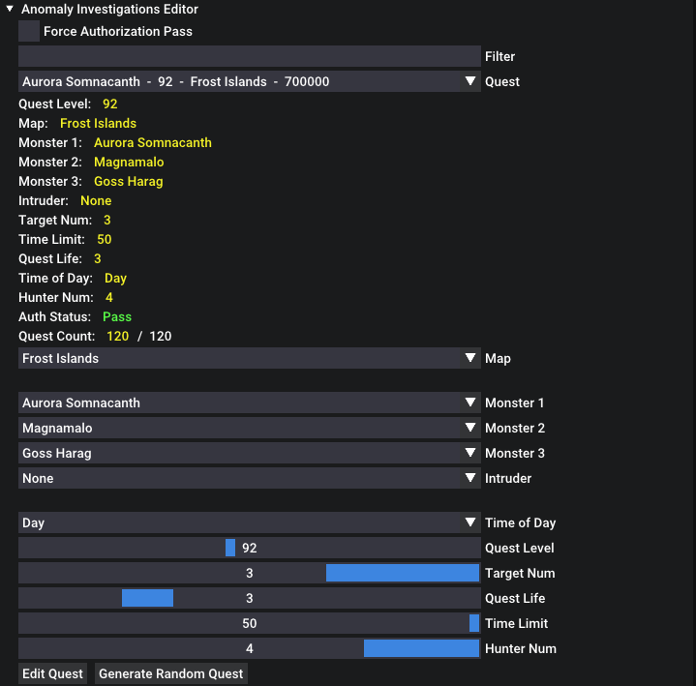Click the Hunter Num slider
Image resolution: width=696 pixels, height=686 pixels.
pyautogui.click(x=249, y=648)
